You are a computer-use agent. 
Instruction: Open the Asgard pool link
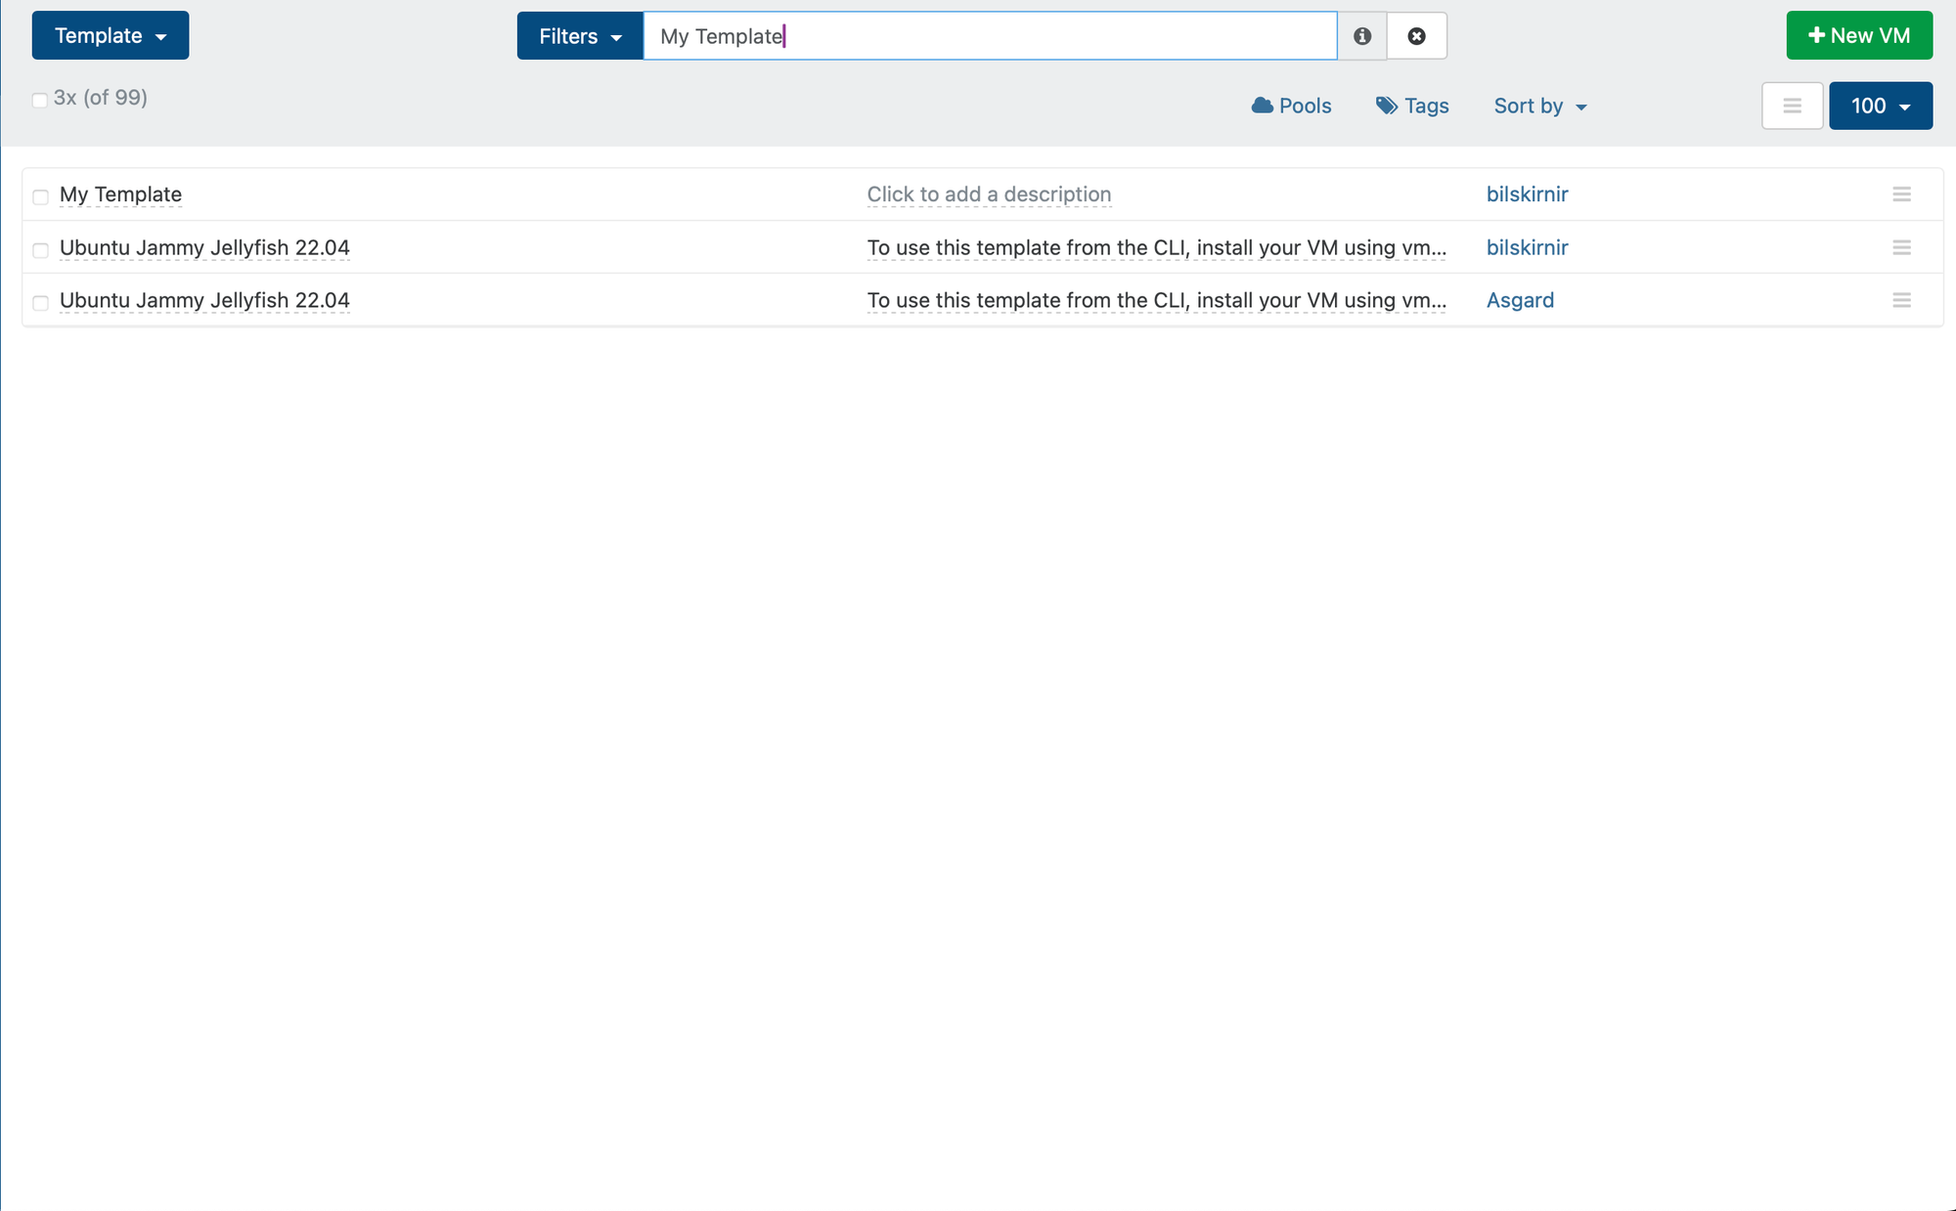[x=1520, y=300]
